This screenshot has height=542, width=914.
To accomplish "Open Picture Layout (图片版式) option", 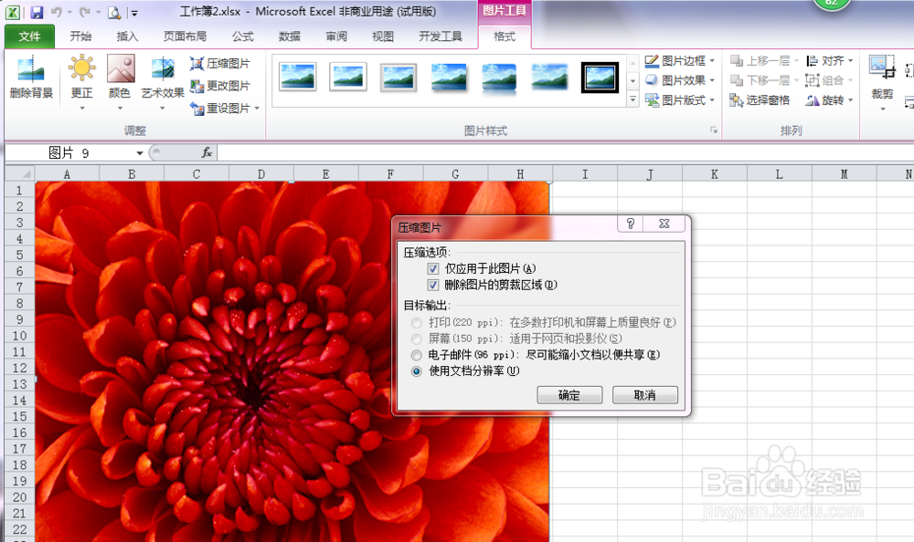I will coord(679,100).
